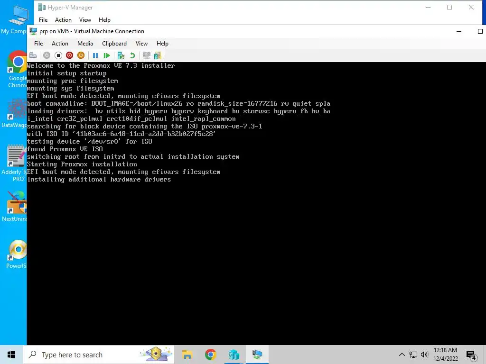Pause the virtual machine

(95, 55)
